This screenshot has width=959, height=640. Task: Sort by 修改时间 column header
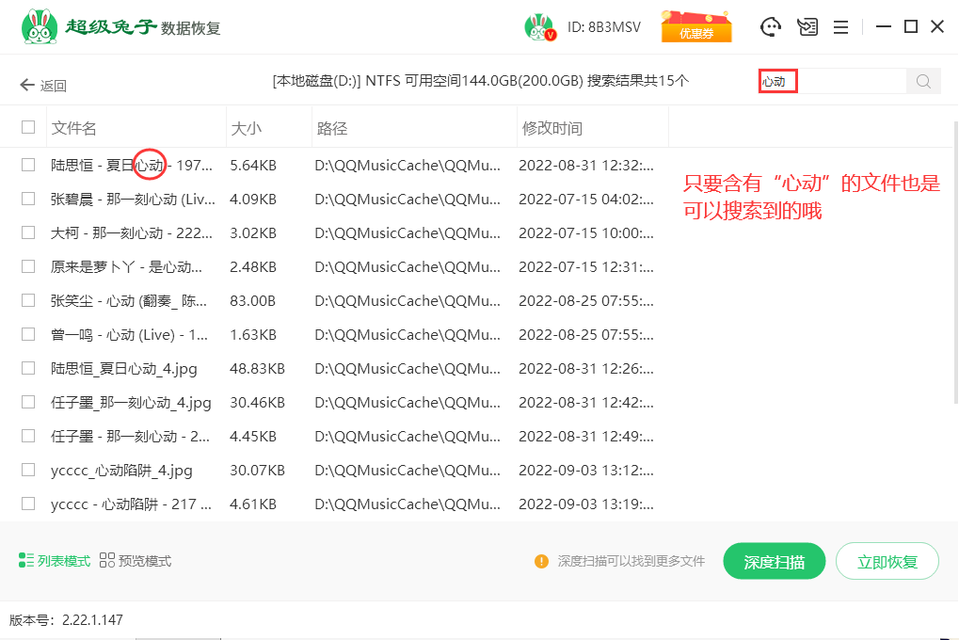[552, 128]
